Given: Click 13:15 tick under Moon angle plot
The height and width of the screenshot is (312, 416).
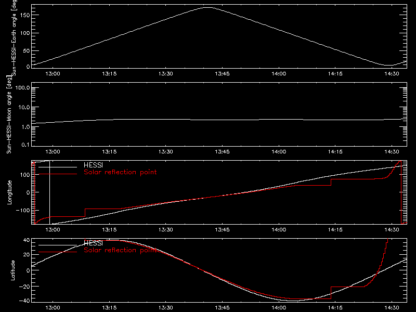Looking at the screenshot, I should pos(109,152).
